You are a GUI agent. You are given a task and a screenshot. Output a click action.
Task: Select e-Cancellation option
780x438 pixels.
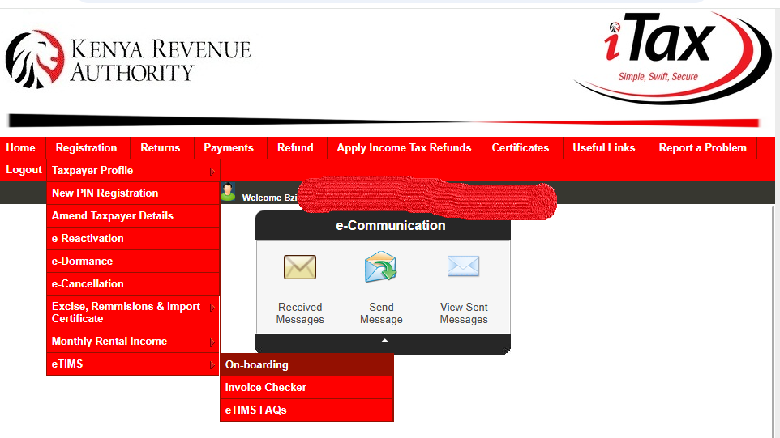133,284
